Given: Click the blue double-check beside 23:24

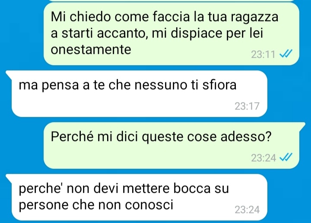Looking at the screenshot, I should click(286, 157).
